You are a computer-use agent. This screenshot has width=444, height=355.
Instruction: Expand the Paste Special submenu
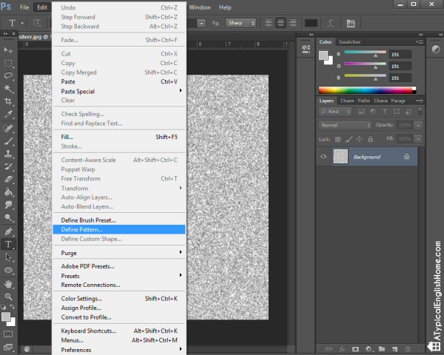[x=119, y=91]
